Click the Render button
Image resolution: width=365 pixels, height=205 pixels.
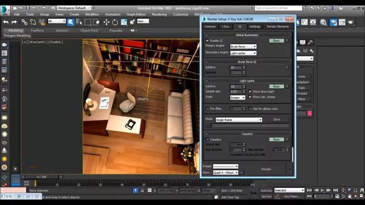point(266,169)
